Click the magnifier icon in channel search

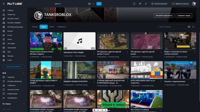193,27
